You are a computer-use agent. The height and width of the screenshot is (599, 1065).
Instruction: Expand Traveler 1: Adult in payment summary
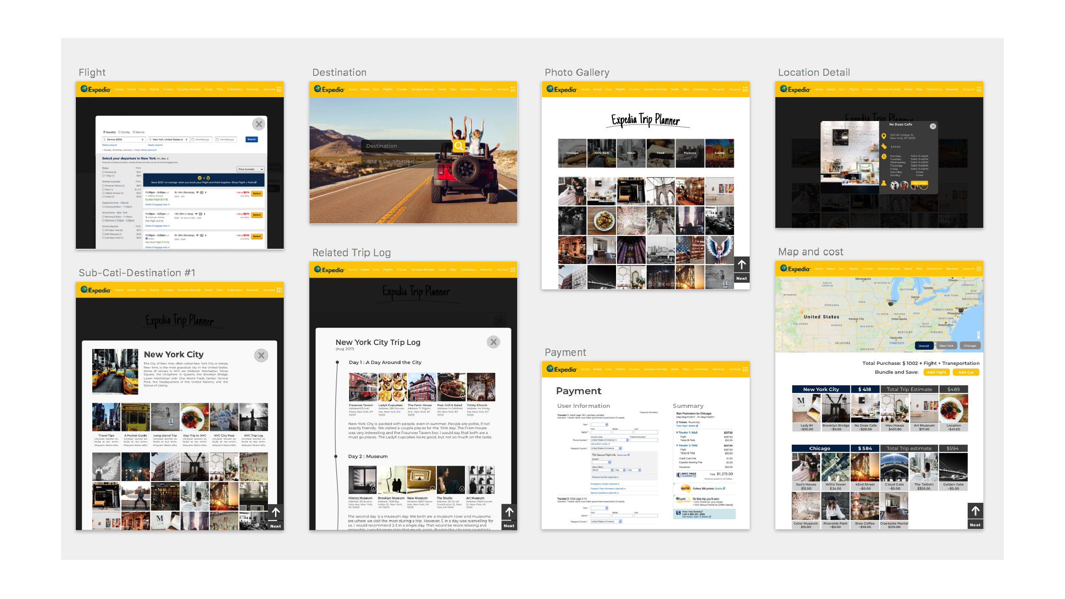tap(687, 432)
